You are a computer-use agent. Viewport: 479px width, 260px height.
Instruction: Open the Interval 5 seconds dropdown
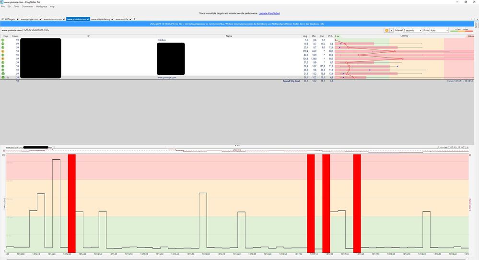412,30
